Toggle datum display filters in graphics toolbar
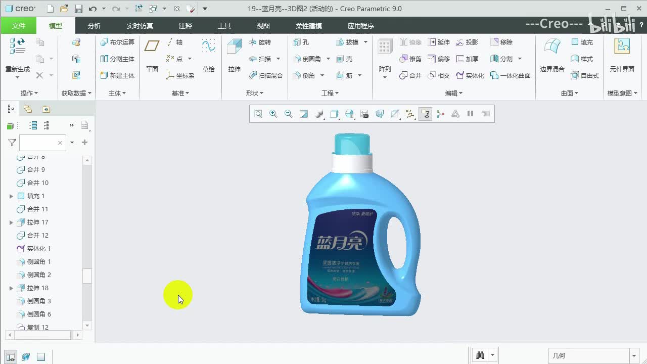 coord(410,114)
